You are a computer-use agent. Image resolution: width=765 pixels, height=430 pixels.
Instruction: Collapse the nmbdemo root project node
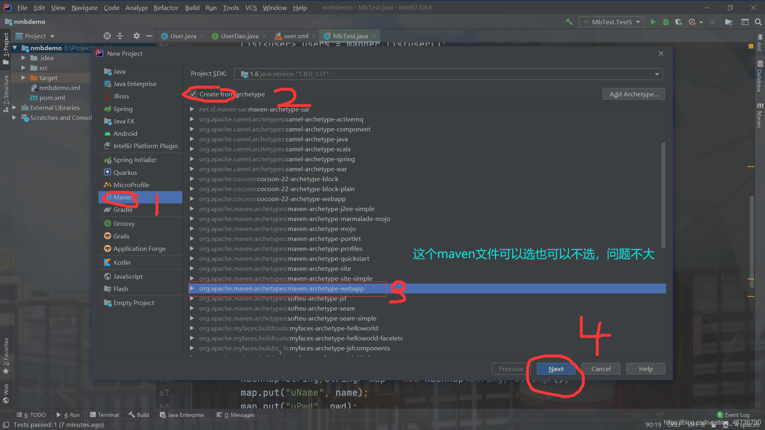click(15, 48)
